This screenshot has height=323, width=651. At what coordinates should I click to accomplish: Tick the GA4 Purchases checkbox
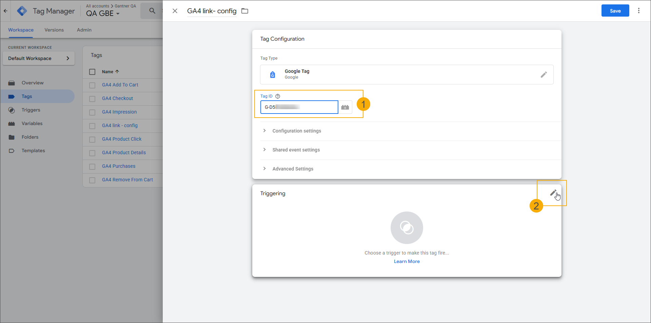(92, 166)
